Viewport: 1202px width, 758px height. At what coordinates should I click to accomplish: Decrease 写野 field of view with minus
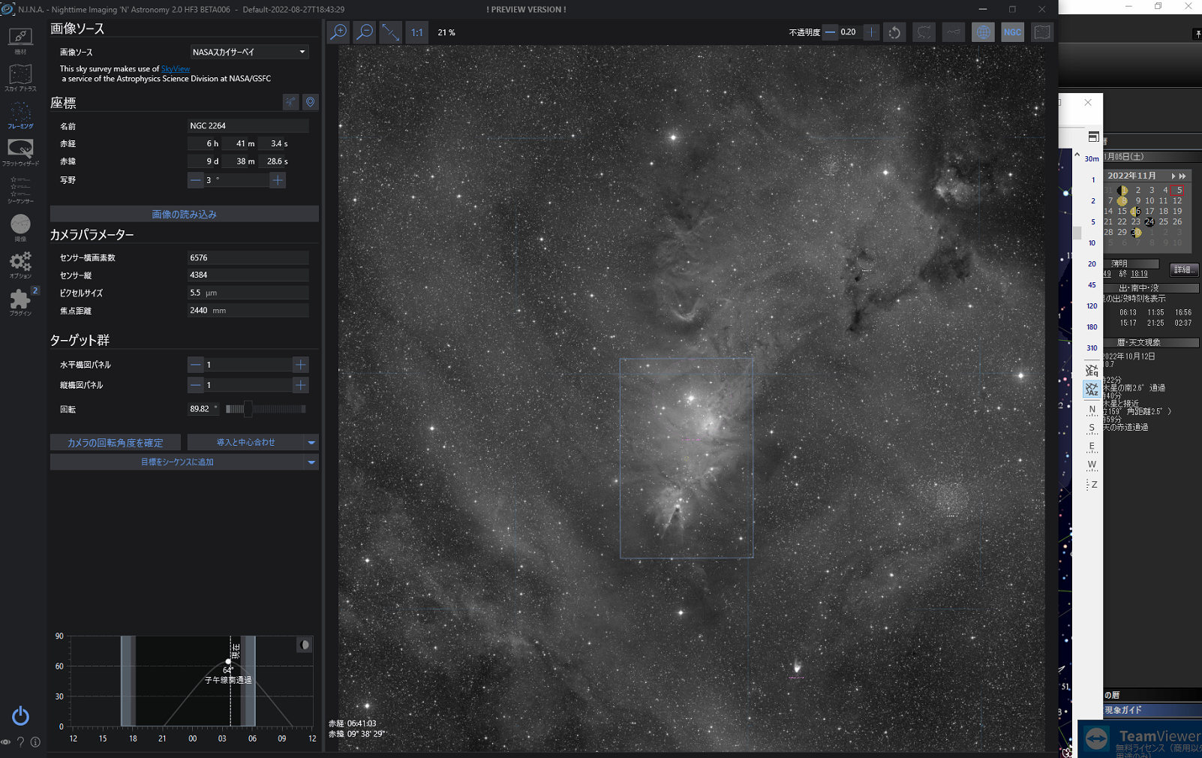pyautogui.click(x=196, y=180)
